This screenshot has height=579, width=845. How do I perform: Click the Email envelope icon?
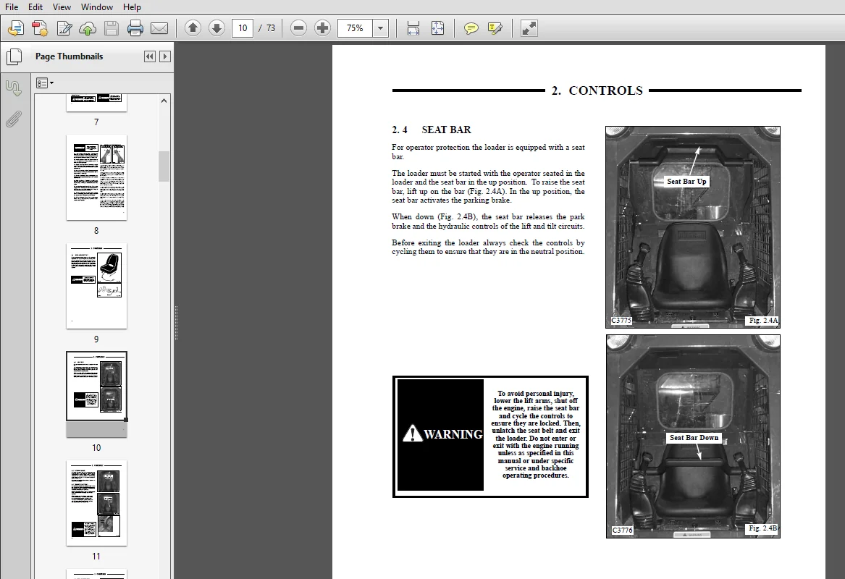click(159, 28)
